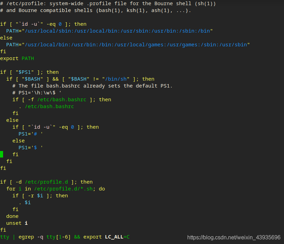Click the line 'if [ -f /etc/bash.bashrc ]; then'
284x244 pixels.
(x=62, y=100)
